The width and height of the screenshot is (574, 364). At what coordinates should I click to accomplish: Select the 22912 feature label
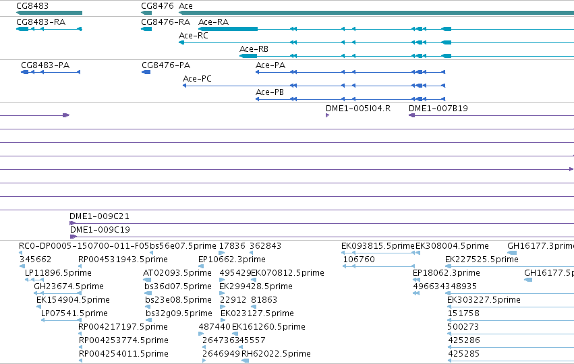(x=233, y=300)
